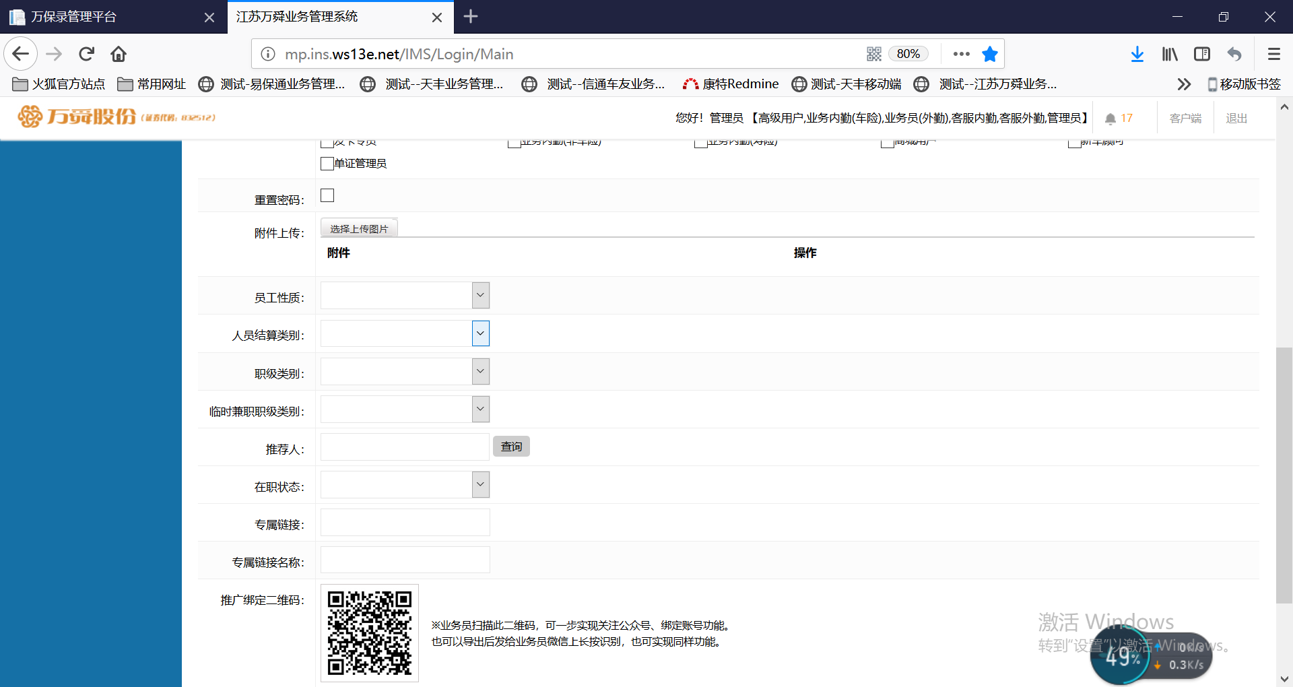This screenshot has height=687, width=1293.
Task: Click the notification bell icon
Action: 1110,119
